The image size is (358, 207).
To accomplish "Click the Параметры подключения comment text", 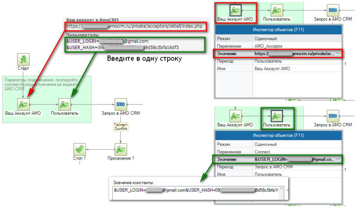I will point(42,84).
